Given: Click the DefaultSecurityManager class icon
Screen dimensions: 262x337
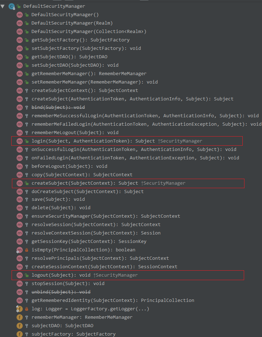Looking at the screenshot, I should click(x=11, y=6).
